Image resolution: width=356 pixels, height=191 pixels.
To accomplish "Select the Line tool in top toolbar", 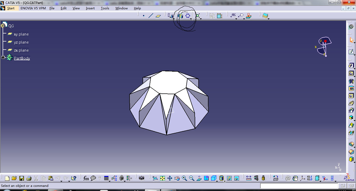I will pos(151,16).
